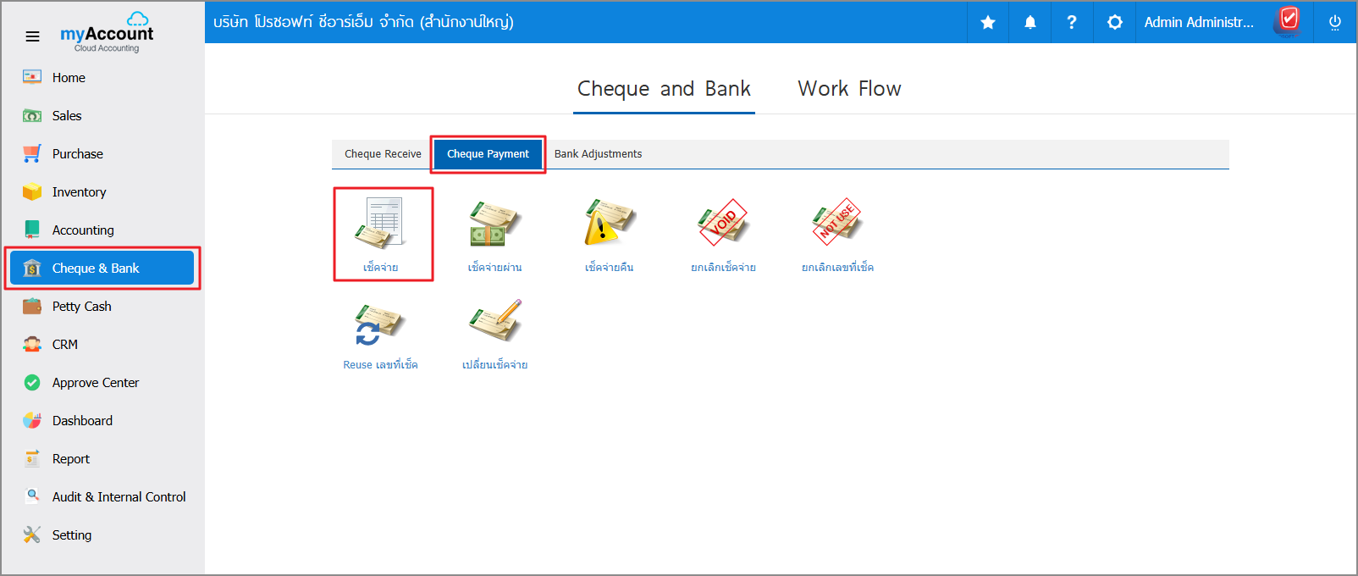
Task: Click the favorites star icon in header
Action: tap(988, 23)
